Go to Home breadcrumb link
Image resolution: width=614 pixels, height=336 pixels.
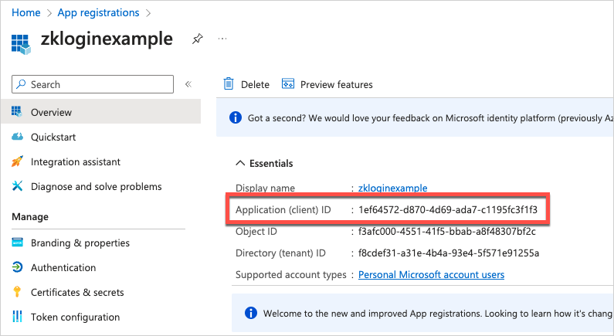tap(26, 12)
